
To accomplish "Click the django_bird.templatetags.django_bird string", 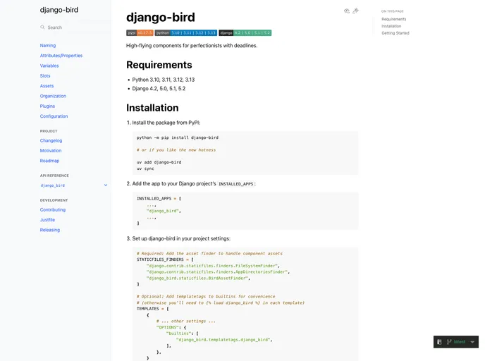I will [224, 340].
